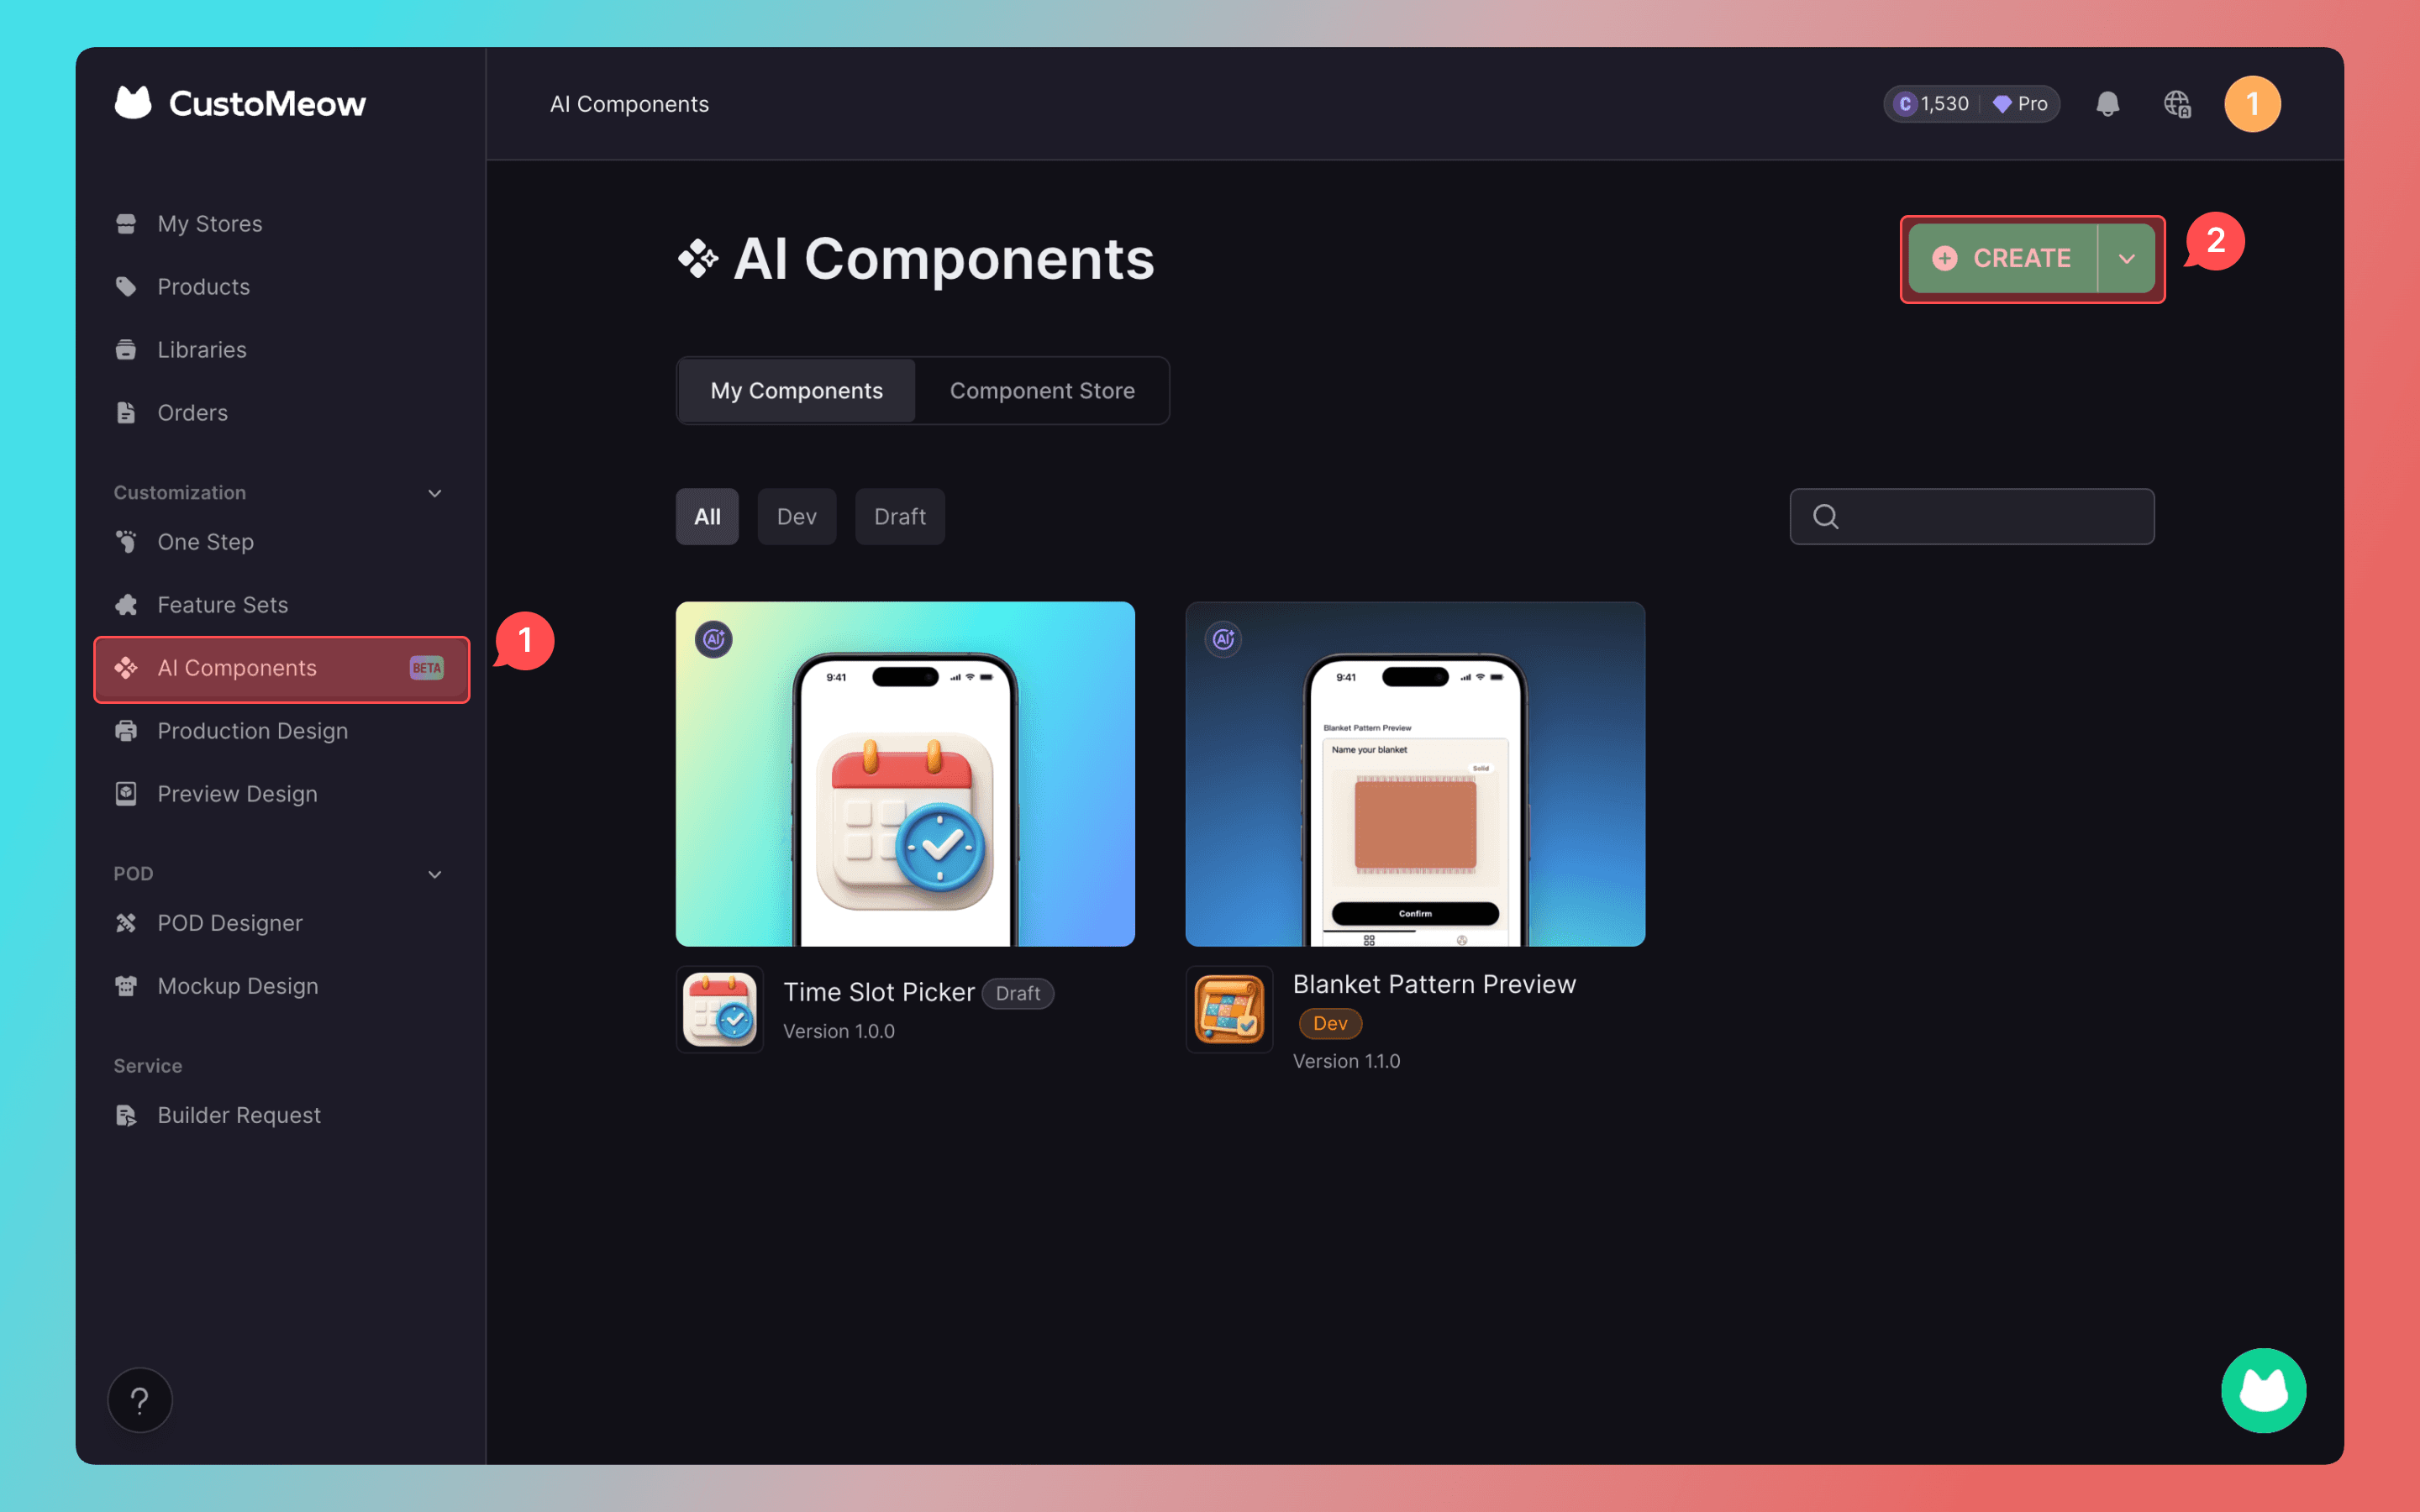Open the Time Slot Picker preview thumbnail
Image resolution: width=2420 pixels, height=1512 pixels.
click(x=905, y=773)
